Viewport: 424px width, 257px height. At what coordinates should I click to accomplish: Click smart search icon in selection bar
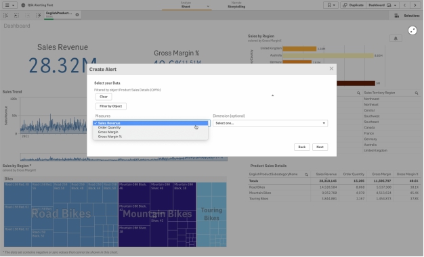tap(5, 16)
